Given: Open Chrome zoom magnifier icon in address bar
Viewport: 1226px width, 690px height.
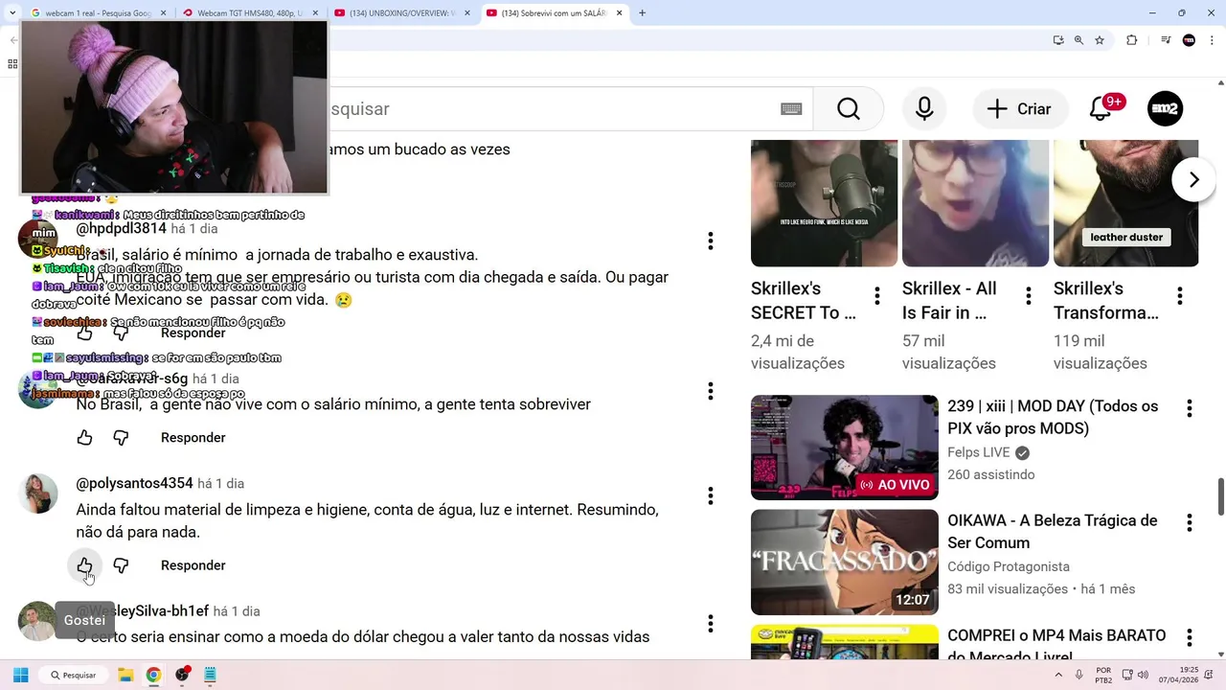Looking at the screenshot, I should click(1078, 40).
